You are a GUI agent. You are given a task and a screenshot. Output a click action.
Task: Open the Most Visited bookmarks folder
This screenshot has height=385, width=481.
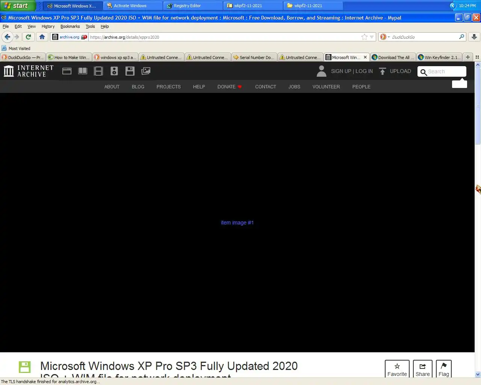tap(16, 48)
